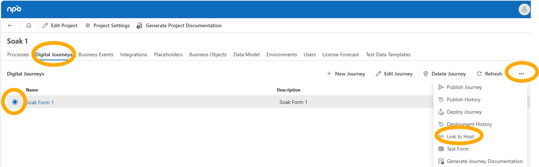Viewport: 539px width, 167px height.
Task: Click the user profile avatar icon
Action: tap(524, 10)
